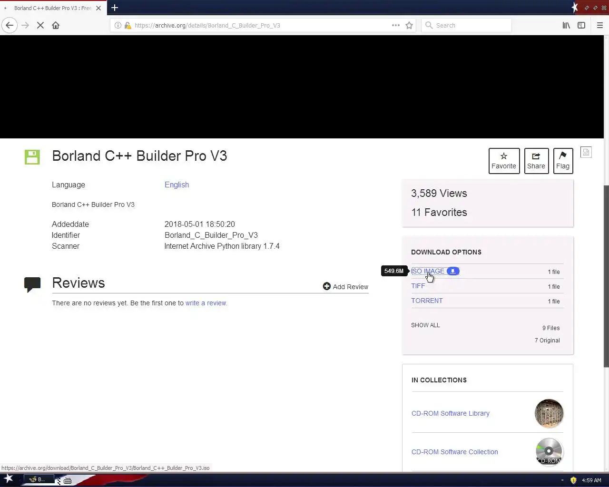The width and height of the screenshot is (609, 487).
Task: Open a new browser tab
Action: [x=115, y=8]
